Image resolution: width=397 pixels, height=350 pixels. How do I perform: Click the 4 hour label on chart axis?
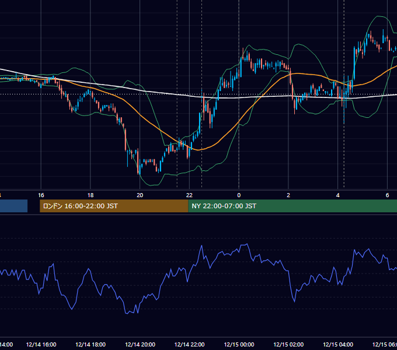point(338,195)
